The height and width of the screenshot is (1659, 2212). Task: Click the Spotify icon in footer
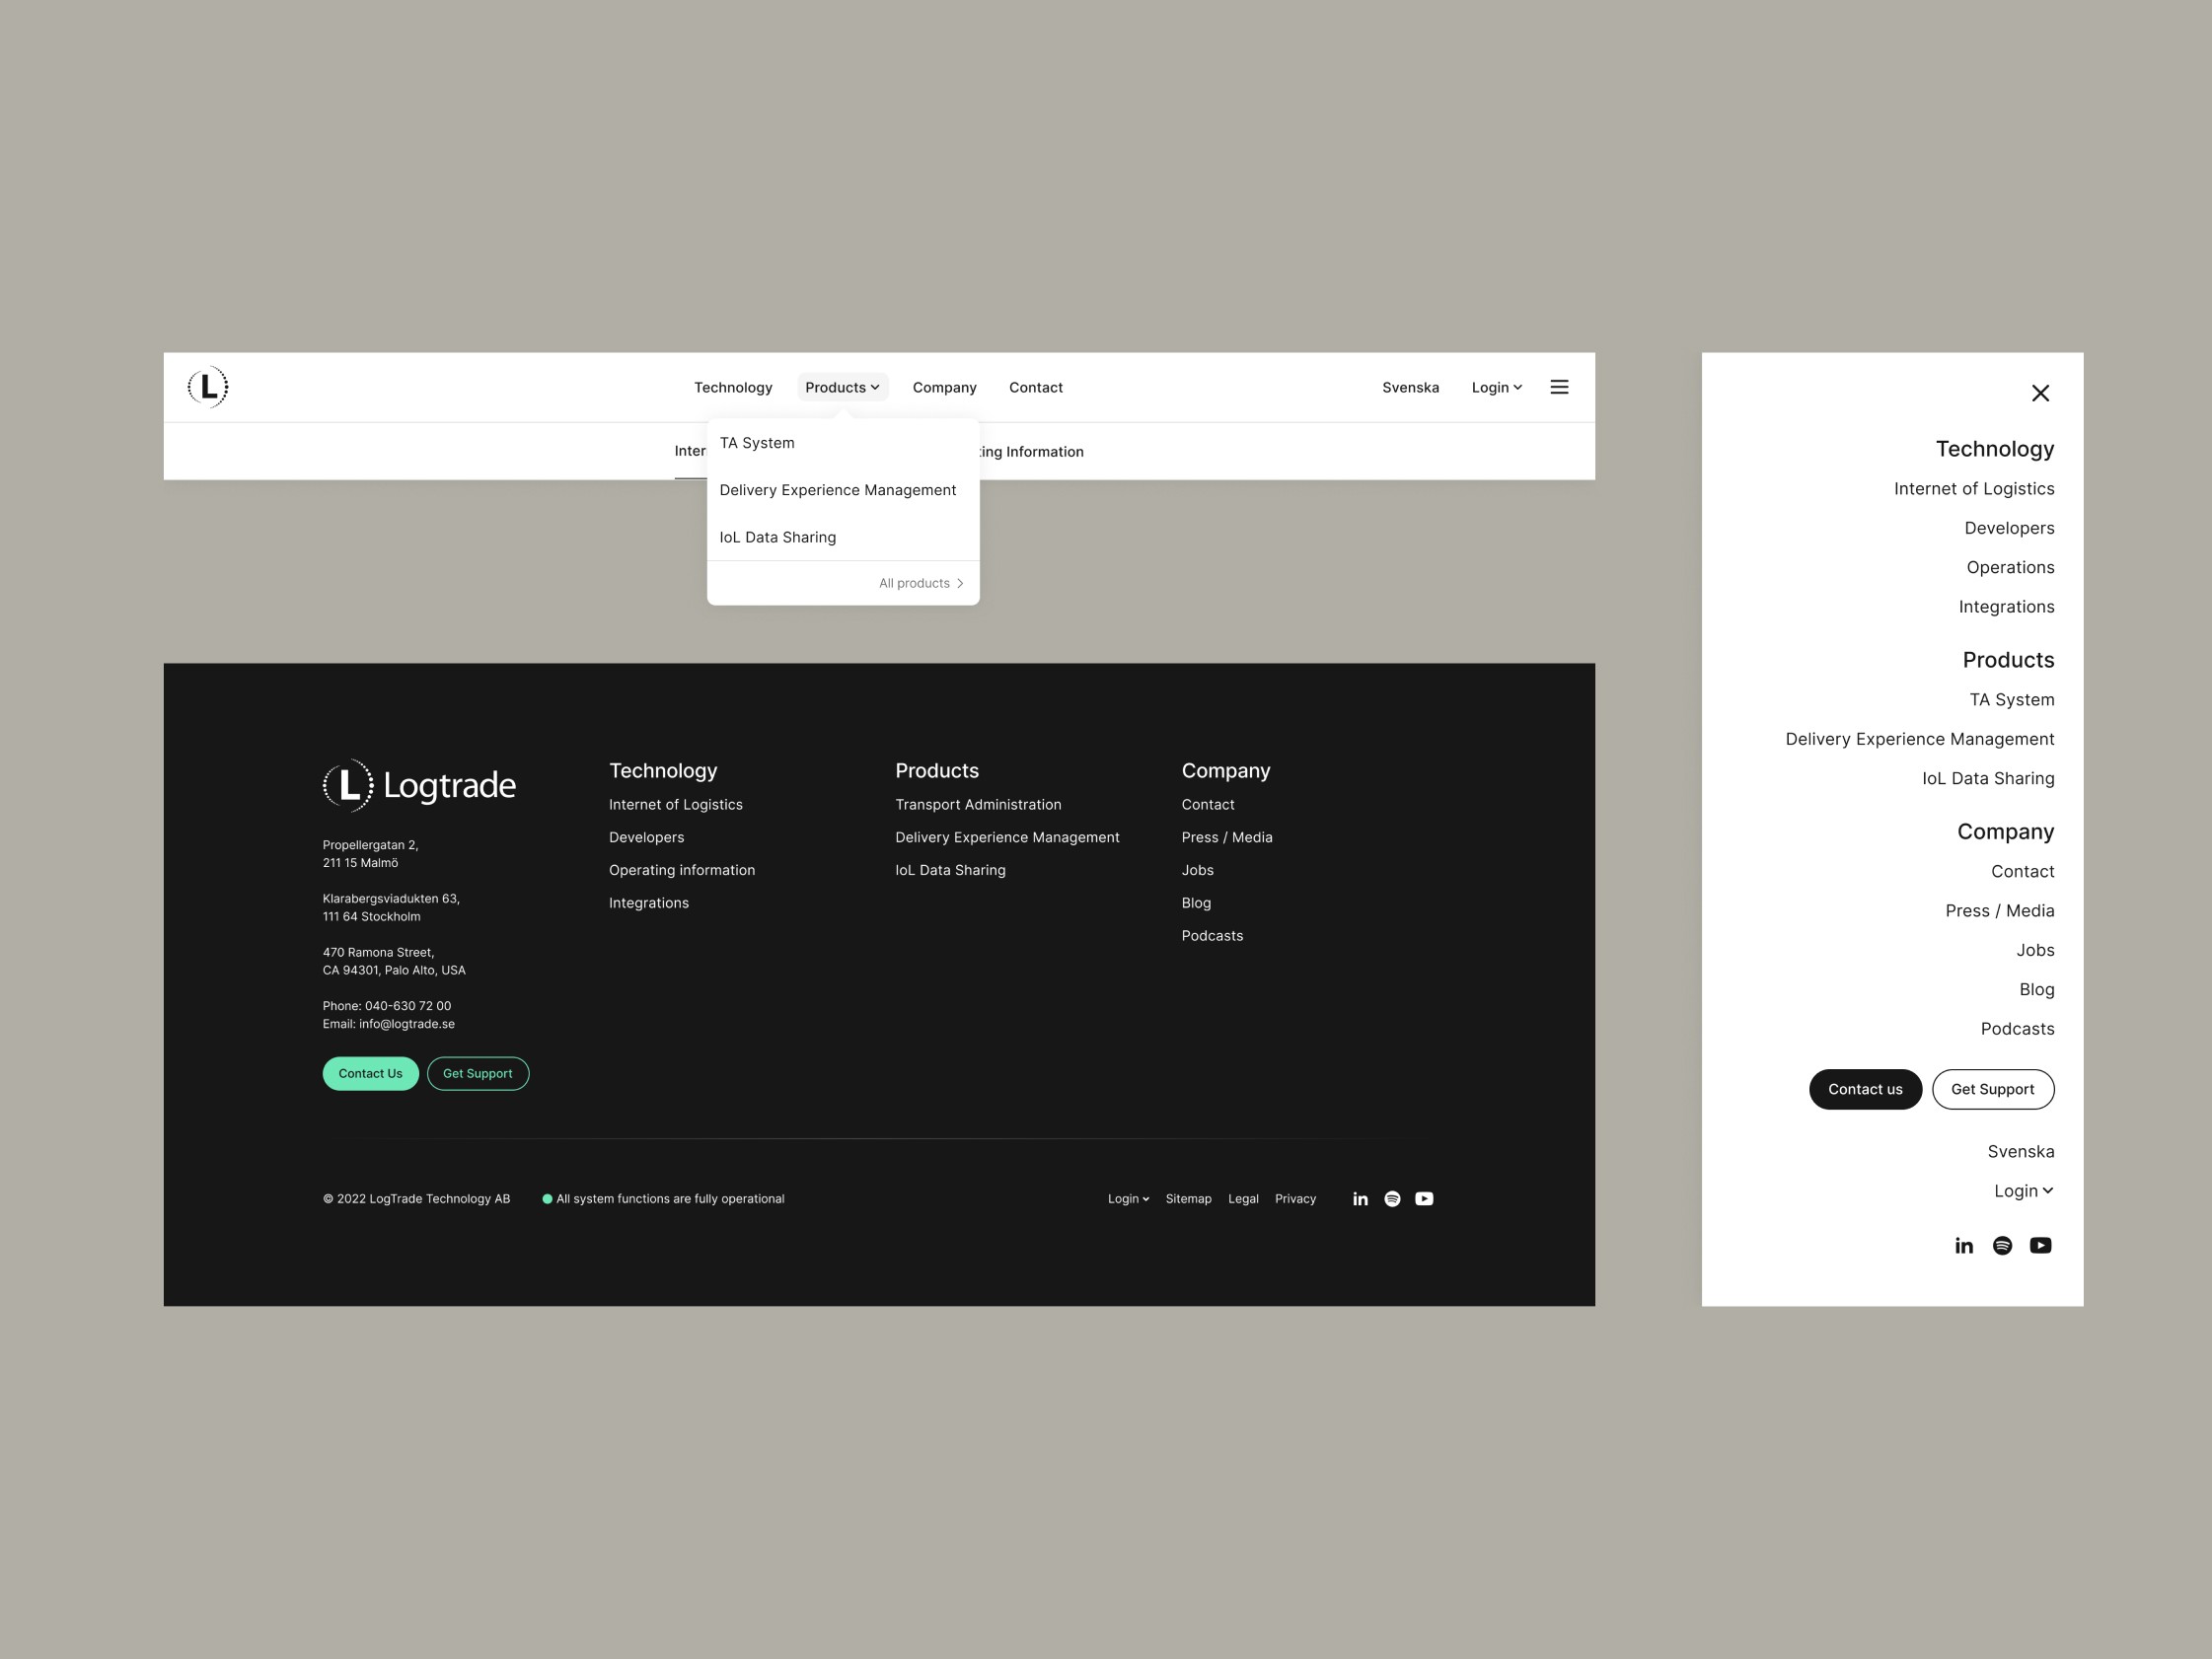[1393, 1199]
